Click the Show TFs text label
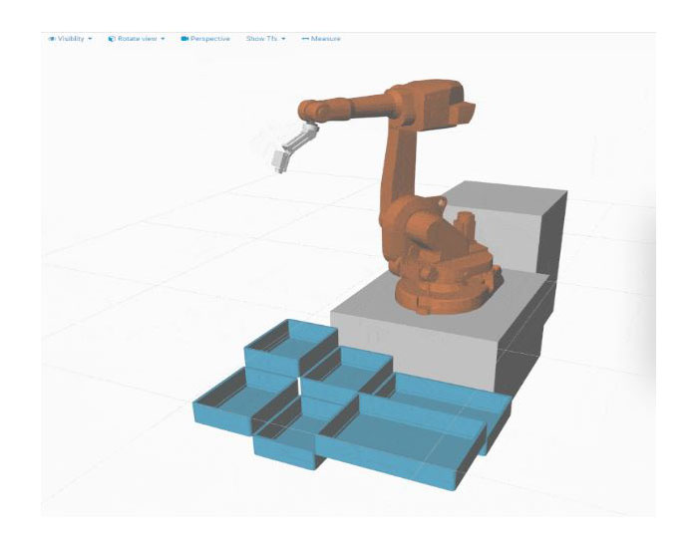698x548 pixels. click(x=261, y=39)
